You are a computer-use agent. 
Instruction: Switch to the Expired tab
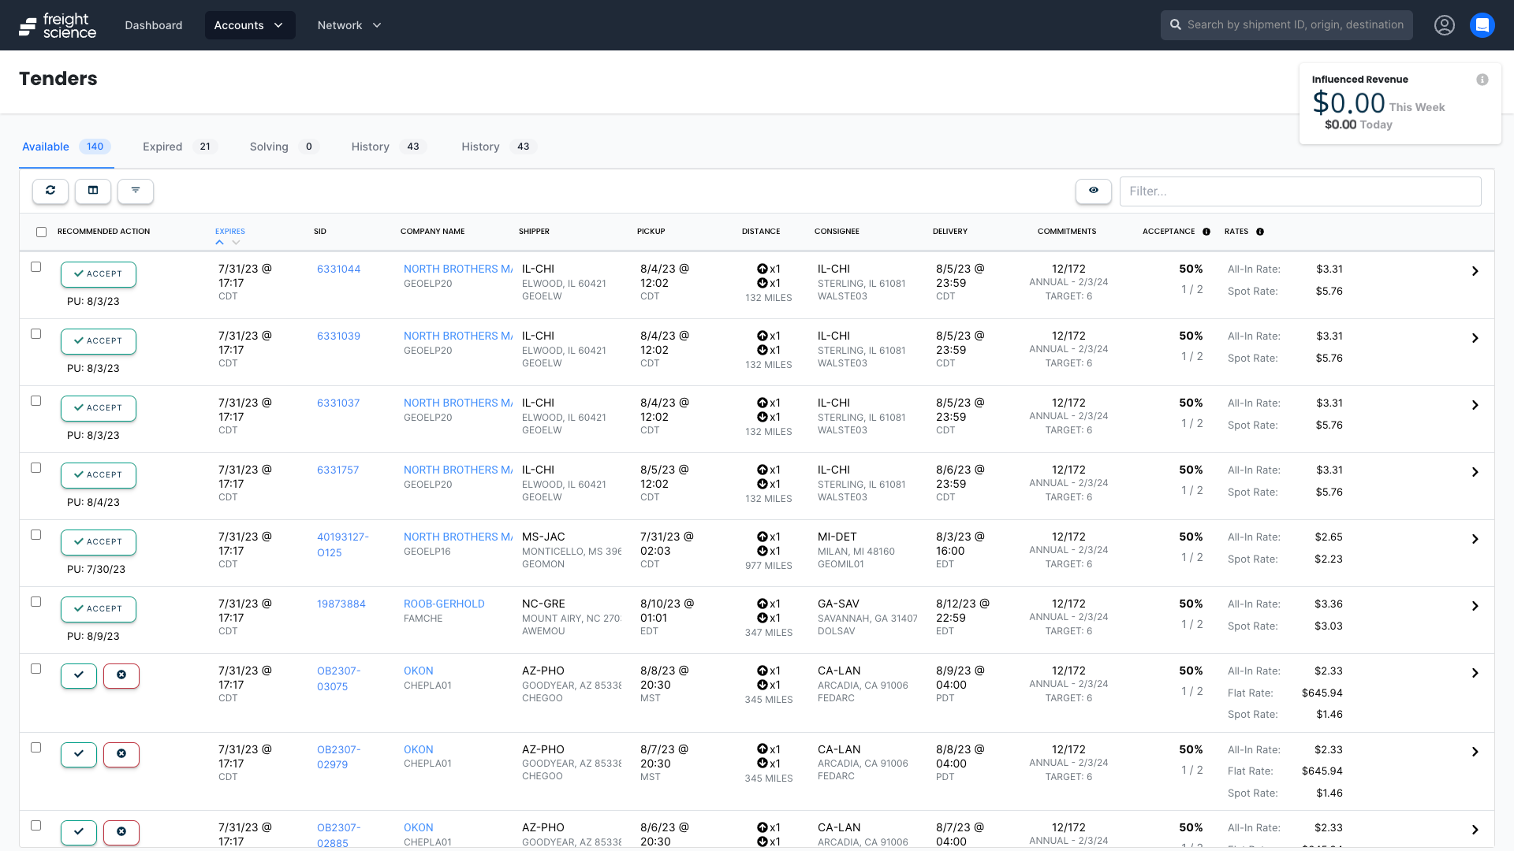[162, 147]
